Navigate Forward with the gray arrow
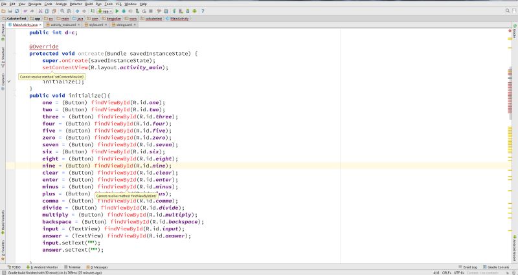The width and height of the screenshot is (518, 275). 84,11
